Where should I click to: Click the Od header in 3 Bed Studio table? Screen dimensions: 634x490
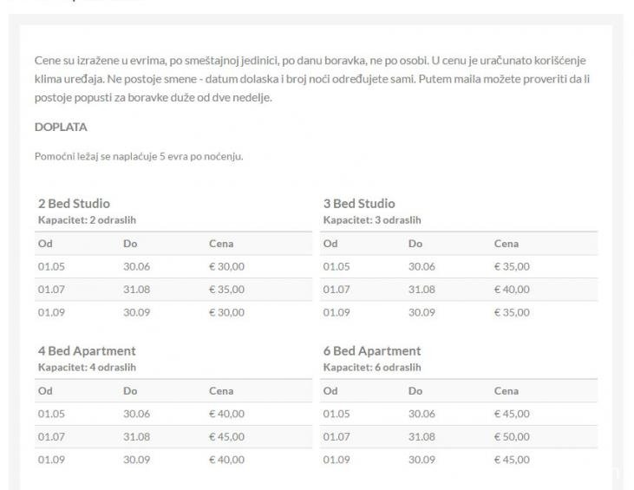[330, 244]
